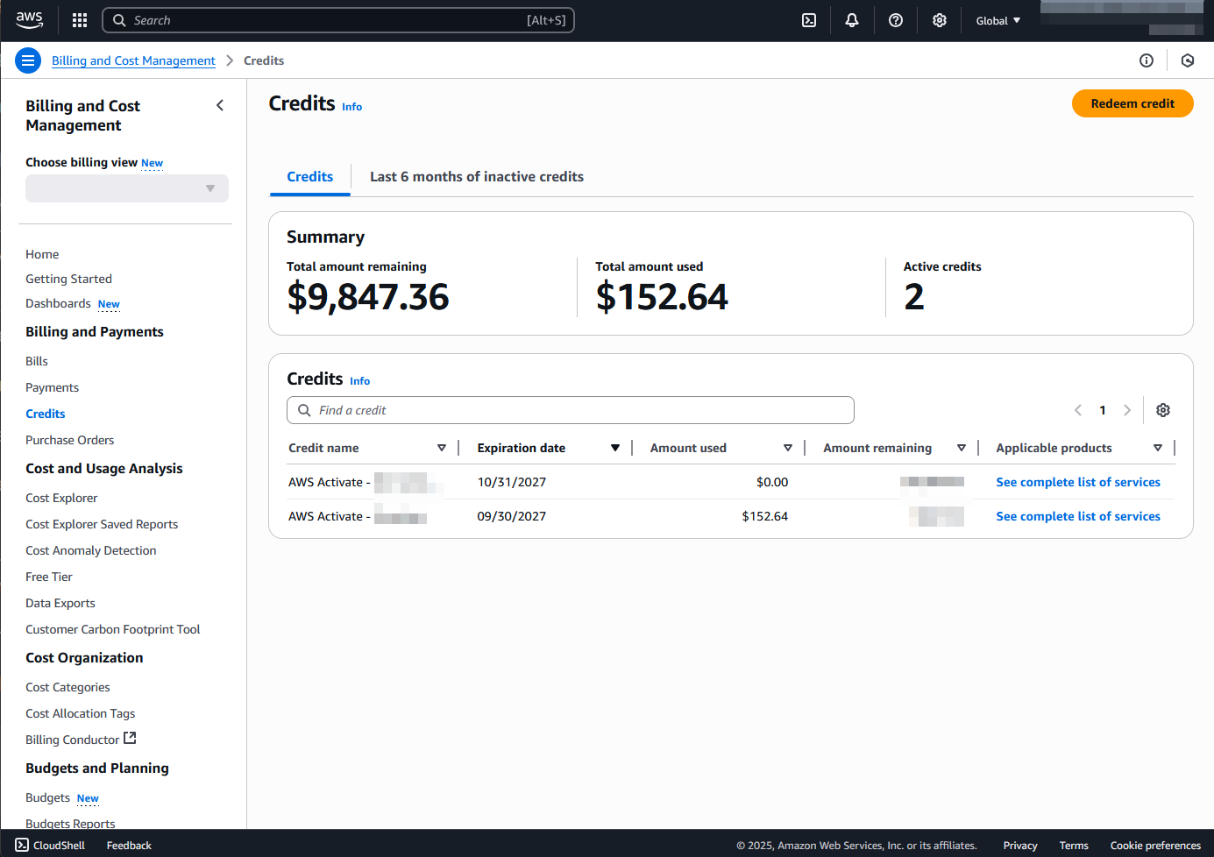
Task: Open Customer Carbon Footprint Tool
Action: point(112,629)
